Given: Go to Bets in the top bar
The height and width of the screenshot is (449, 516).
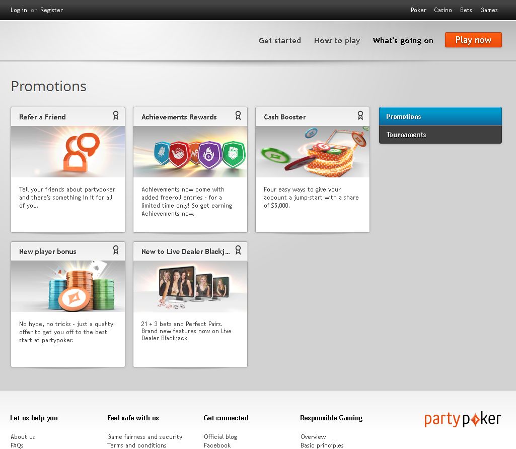Looking at the screenshot, I should click(x=466, y=10).
